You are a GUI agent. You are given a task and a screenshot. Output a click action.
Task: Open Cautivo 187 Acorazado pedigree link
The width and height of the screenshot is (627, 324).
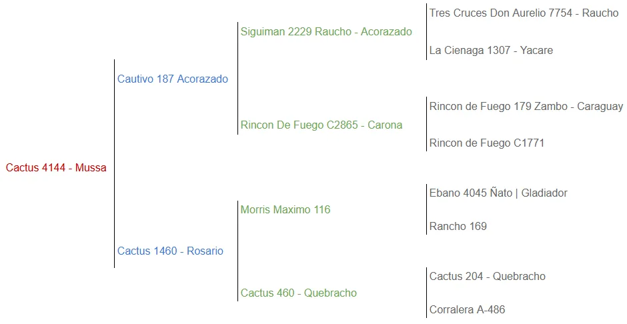[172, 79]
